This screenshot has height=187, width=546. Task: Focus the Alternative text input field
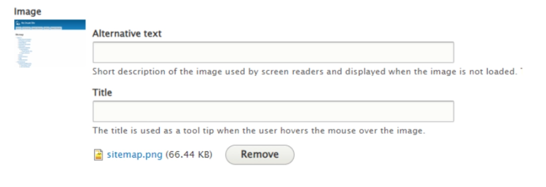pyautogui.click(x=274, y=52)
